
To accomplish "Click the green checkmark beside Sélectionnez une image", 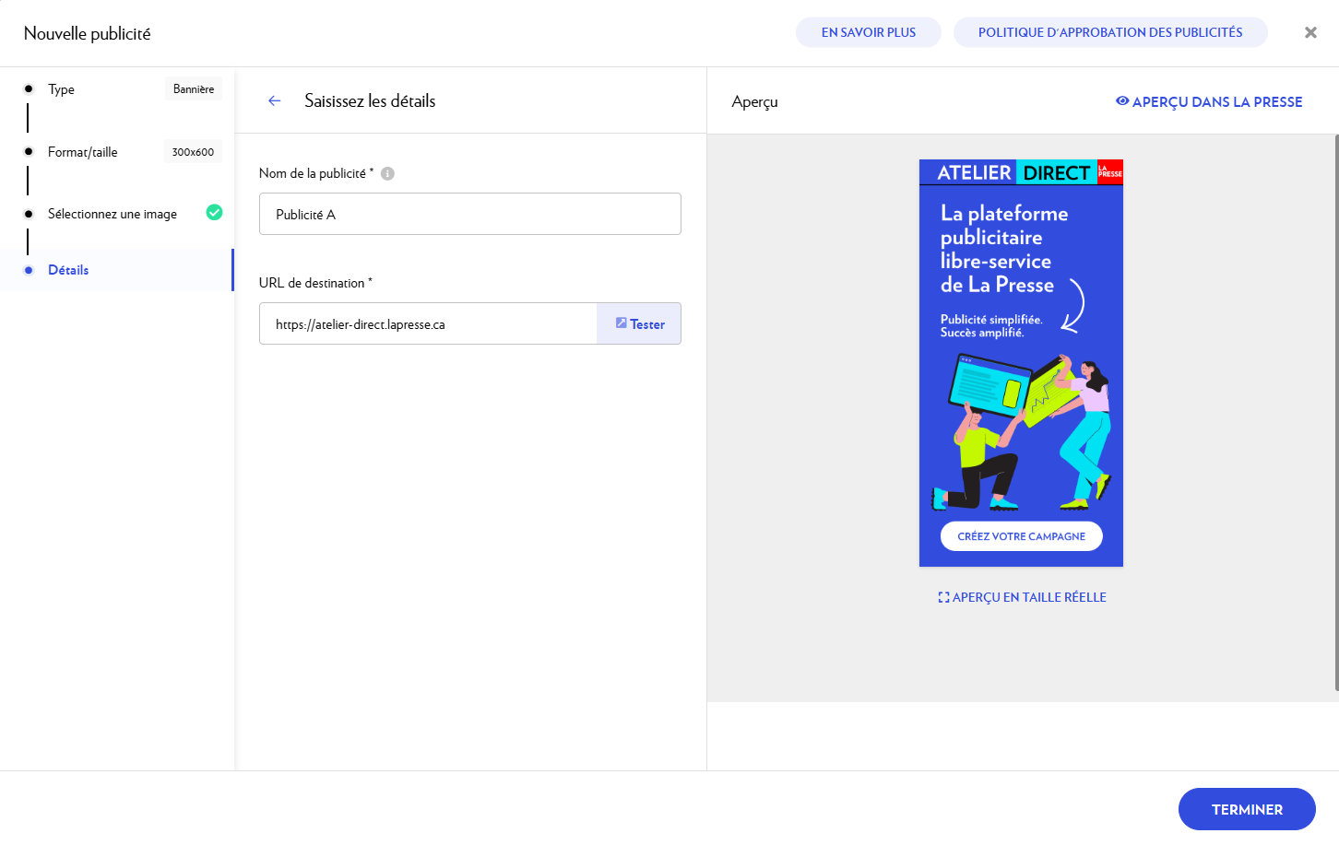I will tap(214, 213).
